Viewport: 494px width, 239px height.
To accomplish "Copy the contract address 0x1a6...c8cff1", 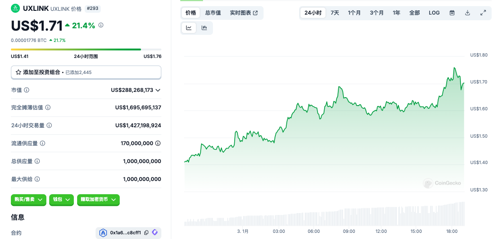I will [146, 233].
